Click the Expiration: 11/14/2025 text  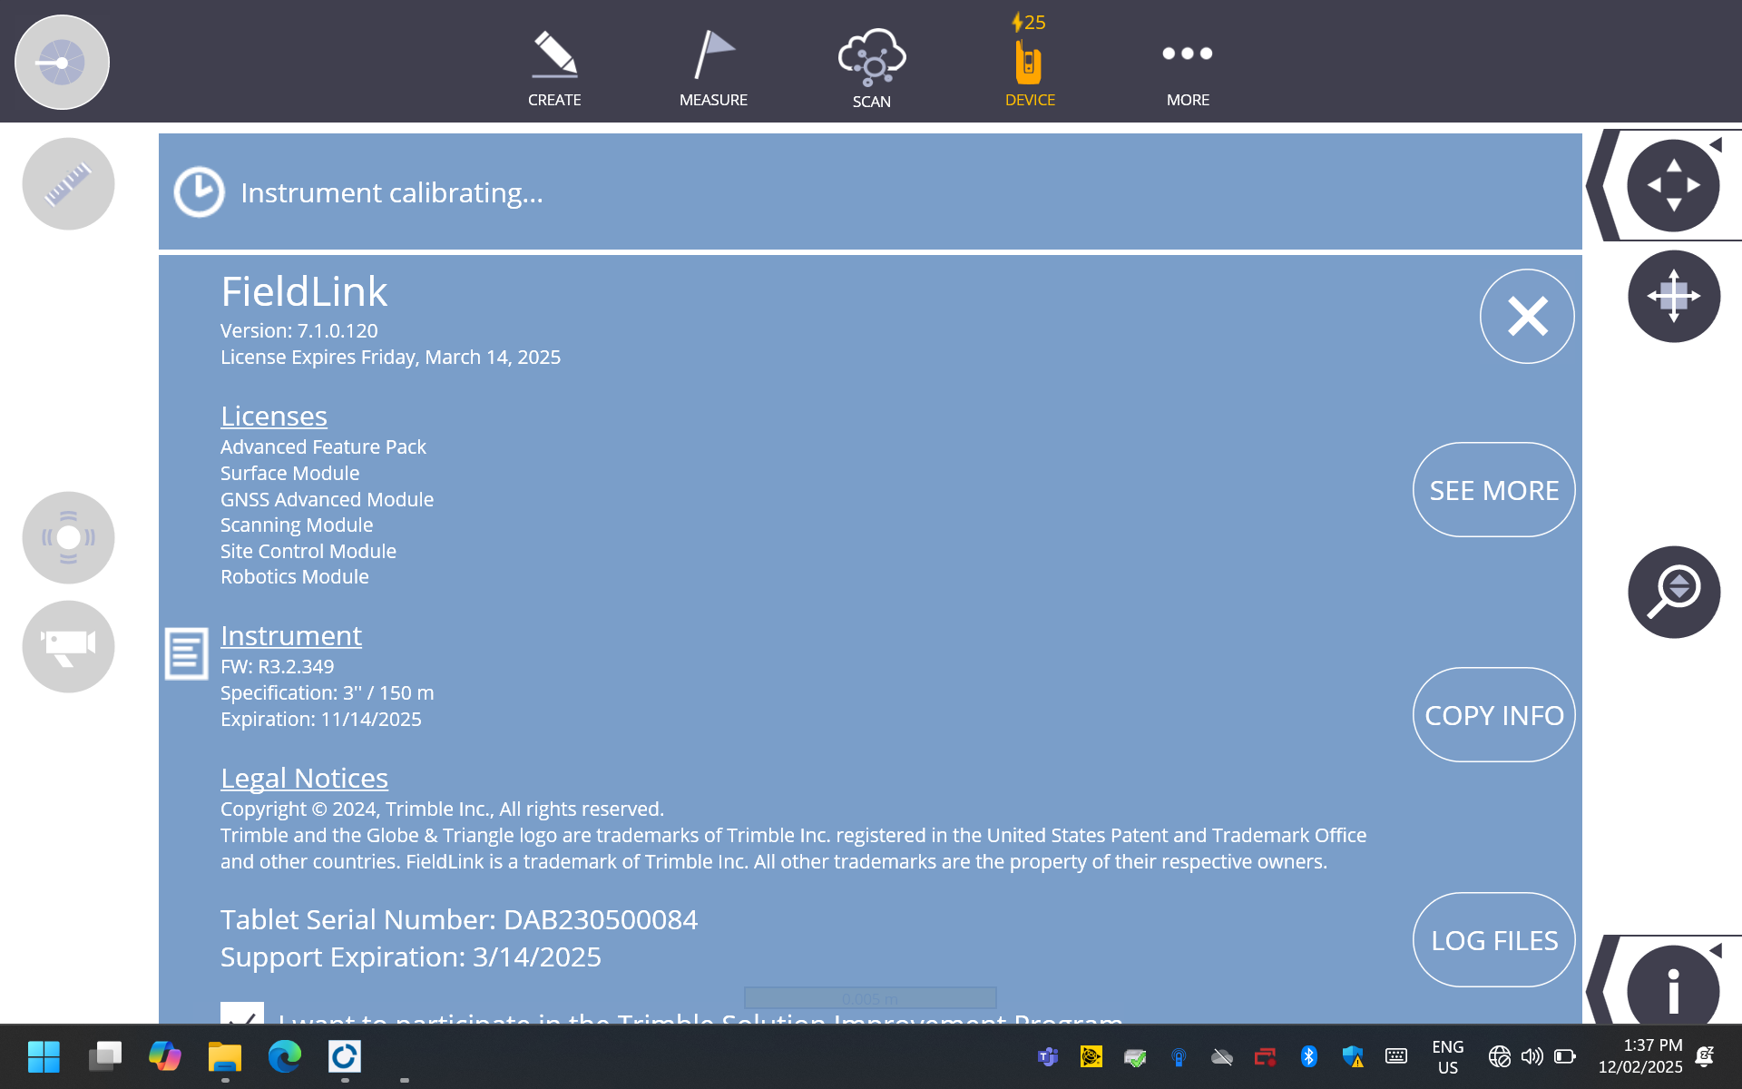tap(321, 720)
